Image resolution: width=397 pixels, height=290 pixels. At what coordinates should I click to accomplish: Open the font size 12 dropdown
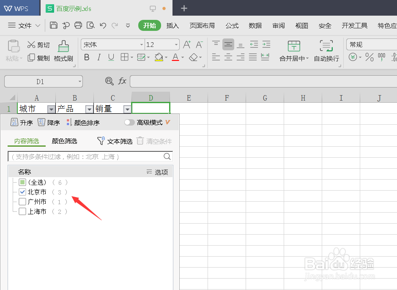coord(176,45)
